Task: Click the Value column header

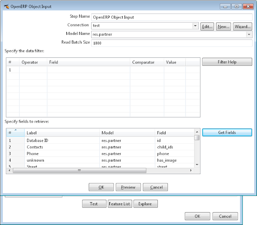Action: [175, 62]
